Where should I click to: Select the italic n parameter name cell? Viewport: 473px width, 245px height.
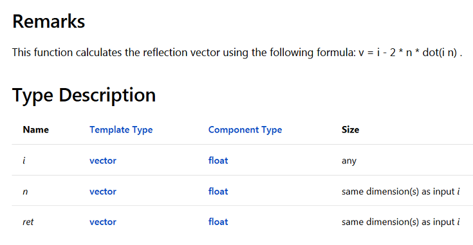coord(25,192)
